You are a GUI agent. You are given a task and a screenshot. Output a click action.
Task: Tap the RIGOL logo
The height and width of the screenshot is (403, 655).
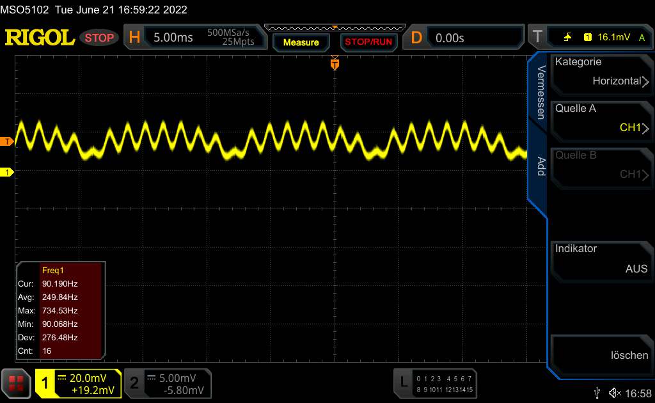40,38
